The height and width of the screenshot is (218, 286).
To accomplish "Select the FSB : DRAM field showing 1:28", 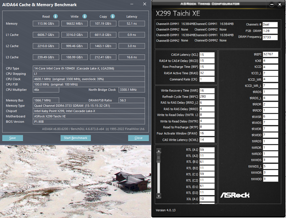I will tap(270, 31).
